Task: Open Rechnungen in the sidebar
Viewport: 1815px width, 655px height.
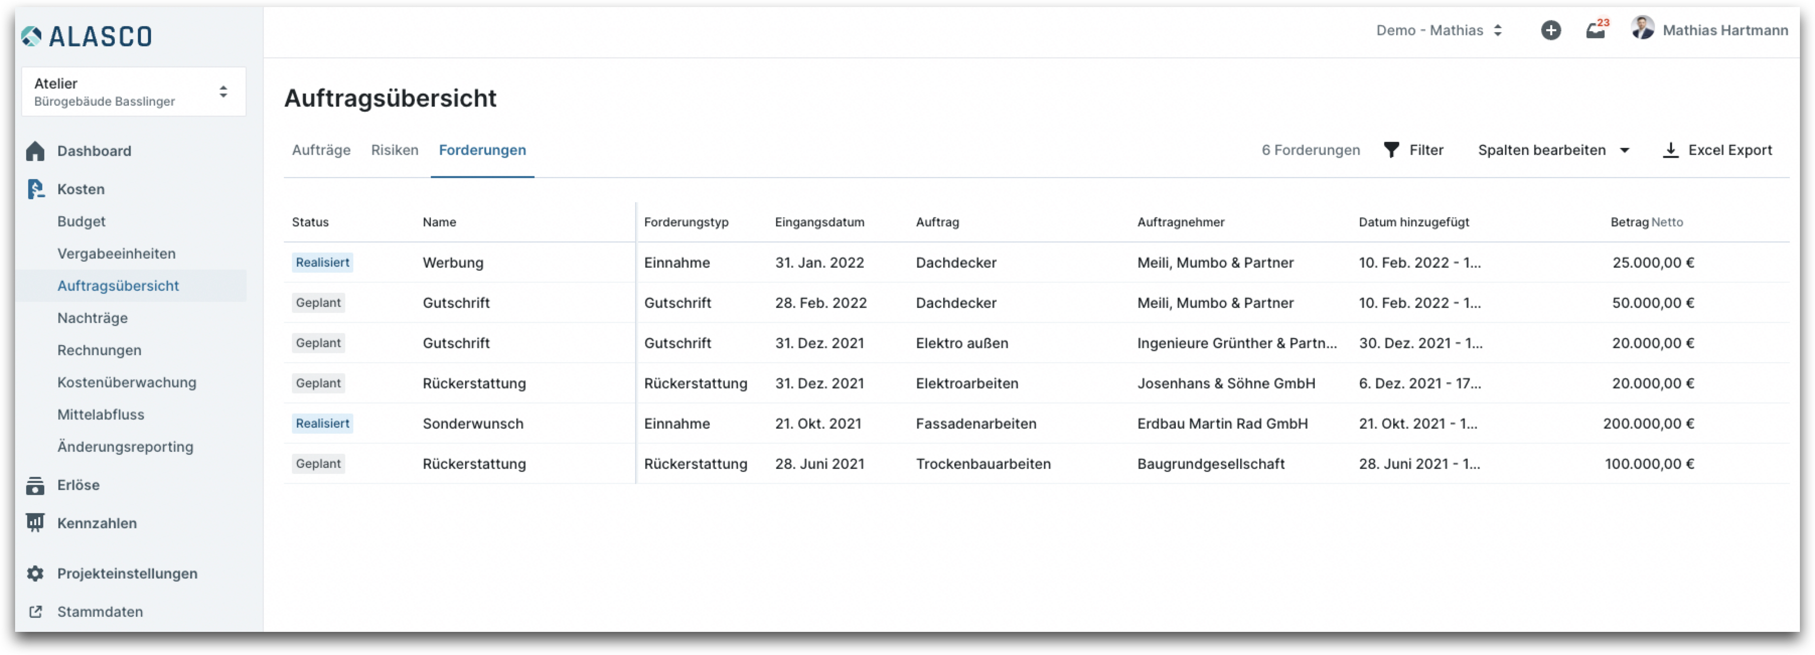Action: click(x=99, y=350)
